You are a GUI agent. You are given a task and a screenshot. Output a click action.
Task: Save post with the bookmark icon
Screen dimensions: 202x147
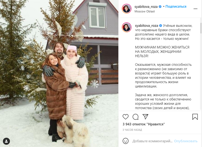[195, 117]
